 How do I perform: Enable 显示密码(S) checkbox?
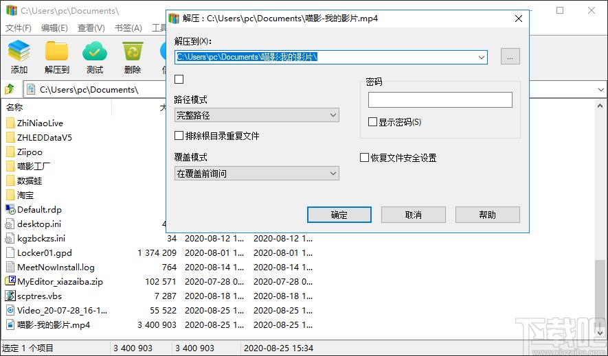coord(372,122)
